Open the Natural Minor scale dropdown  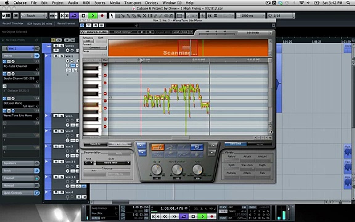point(113,163)
